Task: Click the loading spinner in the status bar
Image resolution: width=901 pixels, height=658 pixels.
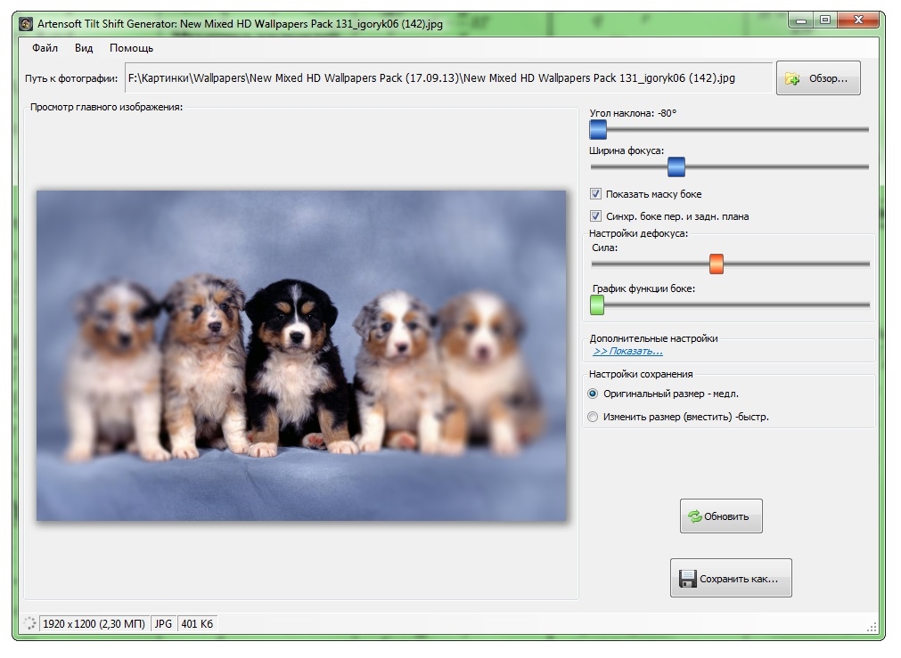Action: click(29, 624)
